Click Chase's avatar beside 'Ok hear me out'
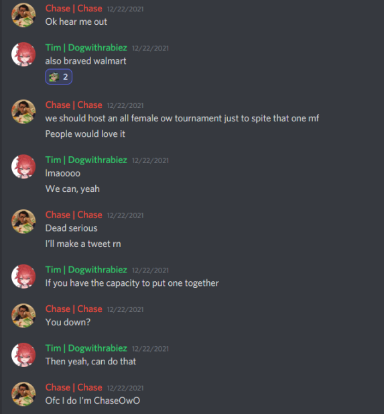 (23, 15)
